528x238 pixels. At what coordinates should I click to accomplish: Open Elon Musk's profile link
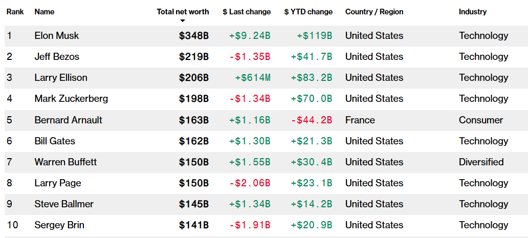pyautogui.click(x=57, y=36)
